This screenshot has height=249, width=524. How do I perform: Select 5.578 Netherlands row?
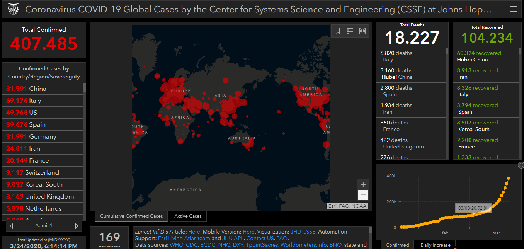[x=43, y=208]
